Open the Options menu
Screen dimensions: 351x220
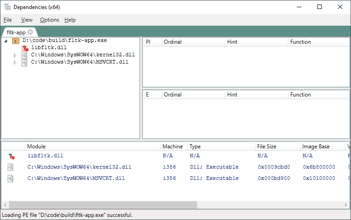[x=49, y=20]
